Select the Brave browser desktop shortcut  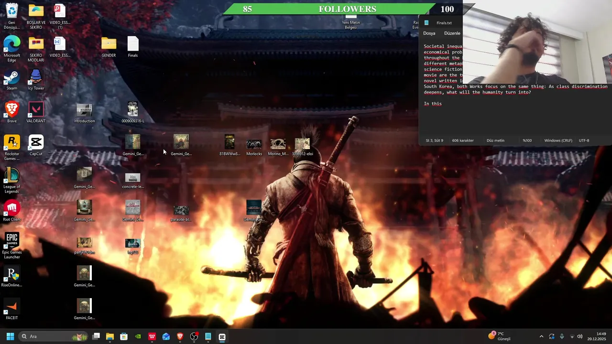click(x=11, y=112)
